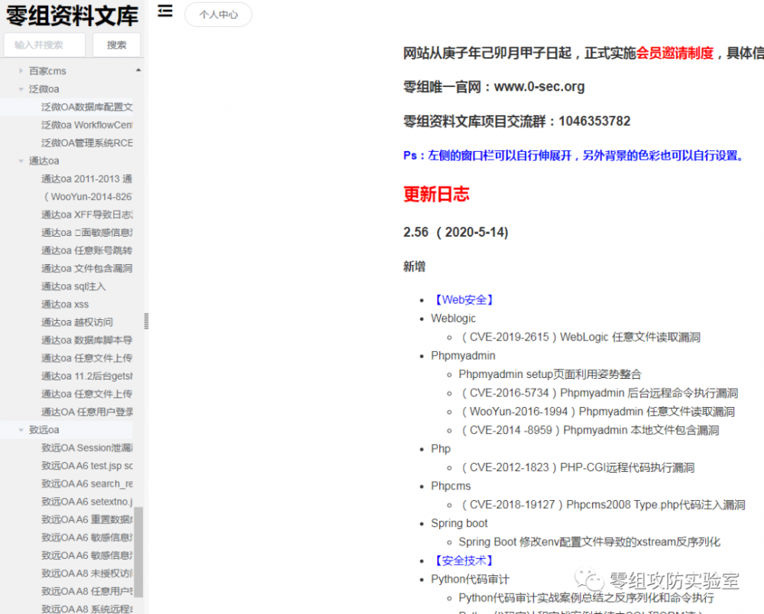The width and height of the screenshot is (764, 614).
Task: Select 泛微OA管理系统RCE in the sidebar
Action: pos(86,143)
